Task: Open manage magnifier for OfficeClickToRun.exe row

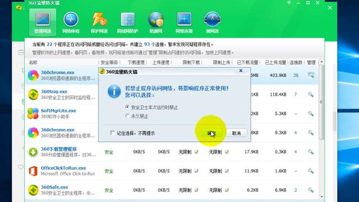Action: pyautogui.click(x=311, y=171)
